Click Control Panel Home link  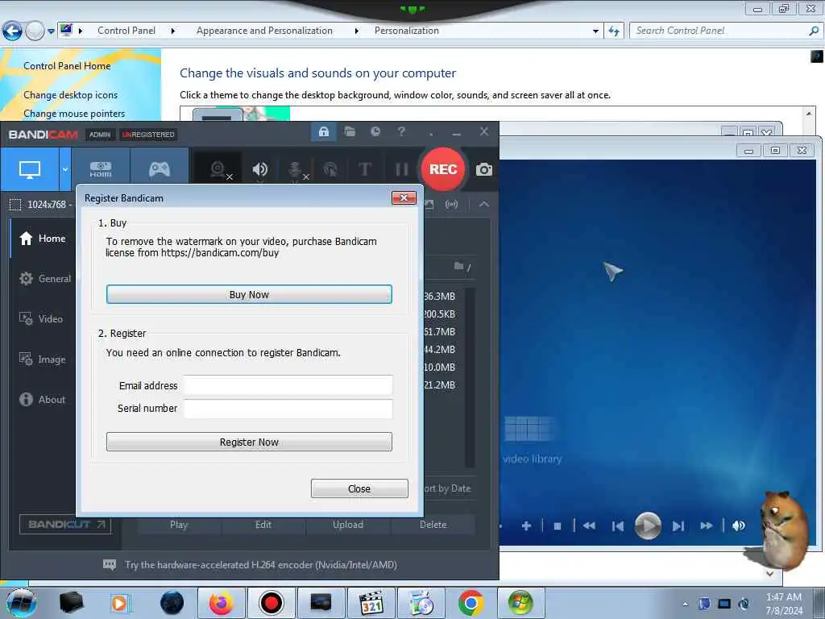(67, 66)
